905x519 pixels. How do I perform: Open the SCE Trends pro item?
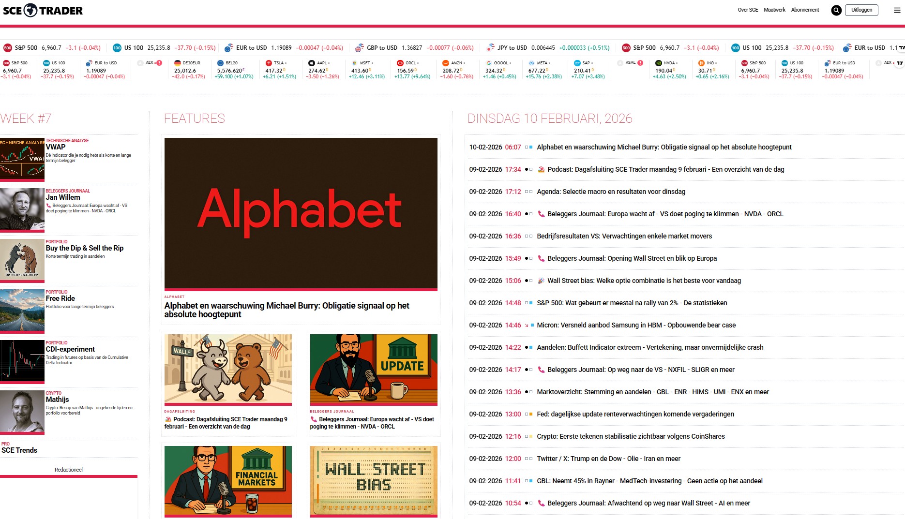(19, 450)
